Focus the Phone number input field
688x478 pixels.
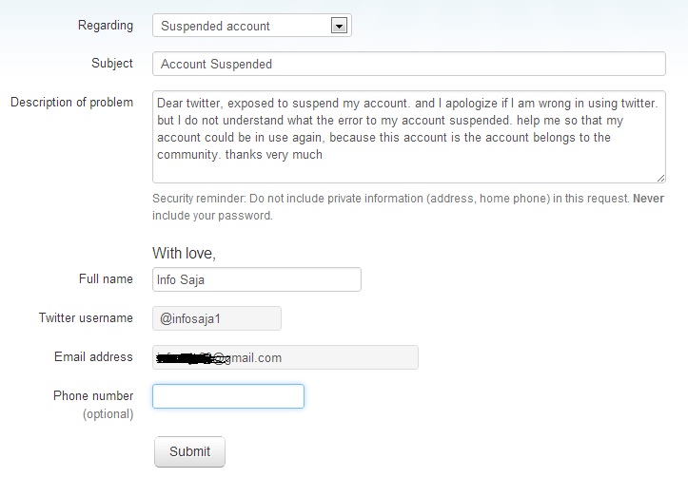[228, 396]
